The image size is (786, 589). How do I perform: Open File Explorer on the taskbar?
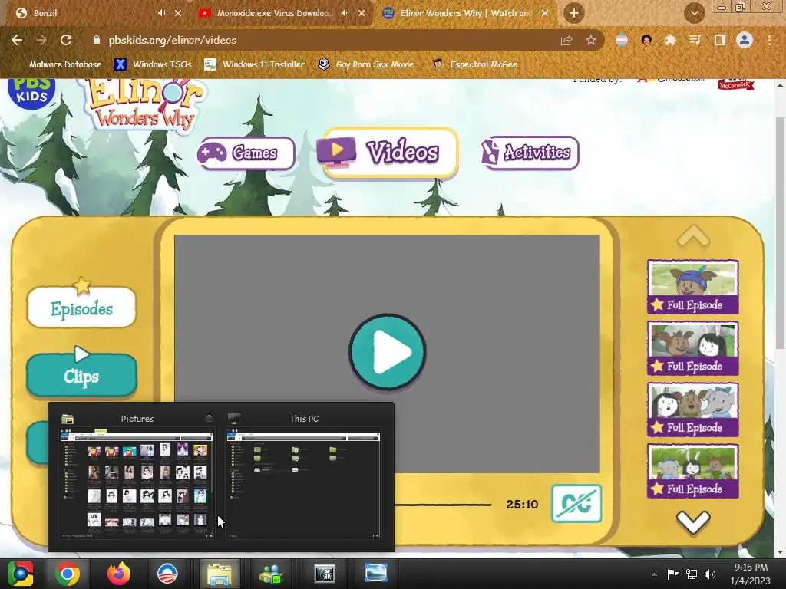219,574
